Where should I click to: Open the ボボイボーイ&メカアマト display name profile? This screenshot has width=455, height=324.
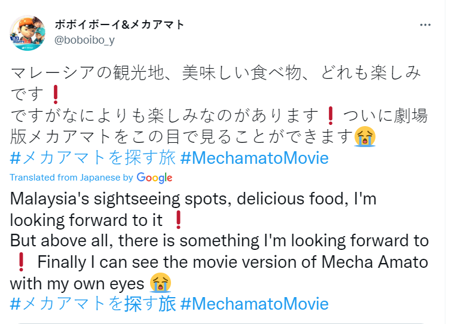click(119, 25)
